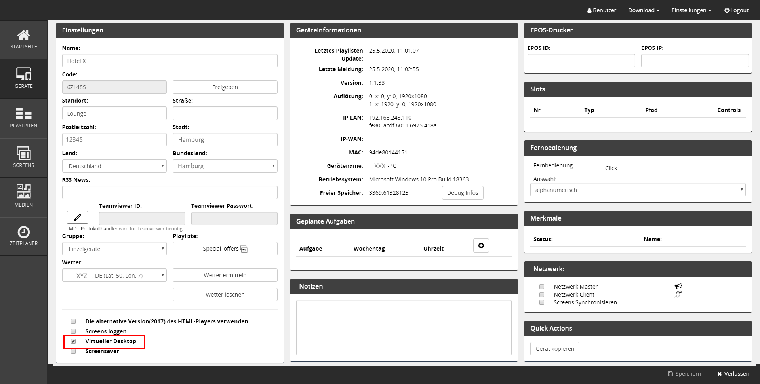Enable Screens loggen checkbox
The height and width of the screenshot is (384, 760).
73,331
